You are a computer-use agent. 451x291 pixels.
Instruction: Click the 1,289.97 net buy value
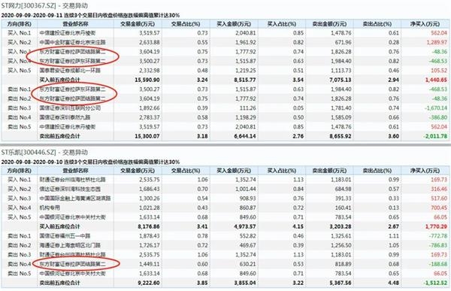437,42
